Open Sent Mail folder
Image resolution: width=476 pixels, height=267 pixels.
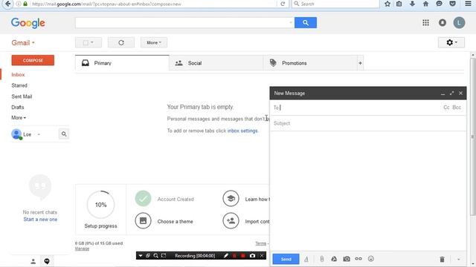[22, 96]
